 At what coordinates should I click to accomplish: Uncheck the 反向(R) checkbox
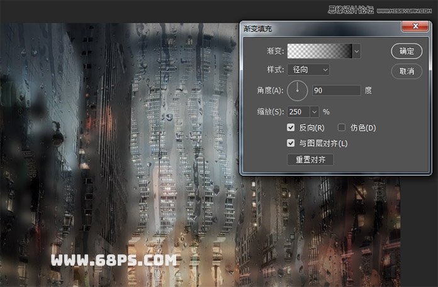coord(291,127)
